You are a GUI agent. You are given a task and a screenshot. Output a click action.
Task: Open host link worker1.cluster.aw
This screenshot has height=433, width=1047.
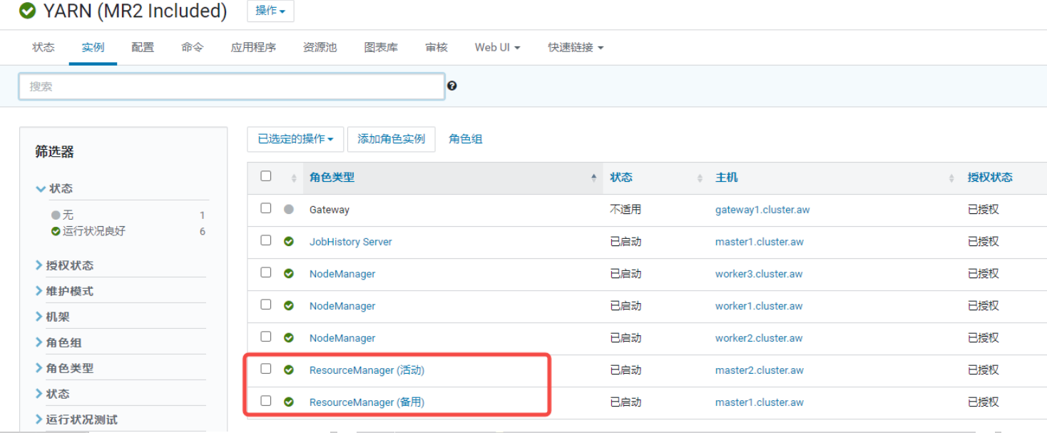[759, 306]
